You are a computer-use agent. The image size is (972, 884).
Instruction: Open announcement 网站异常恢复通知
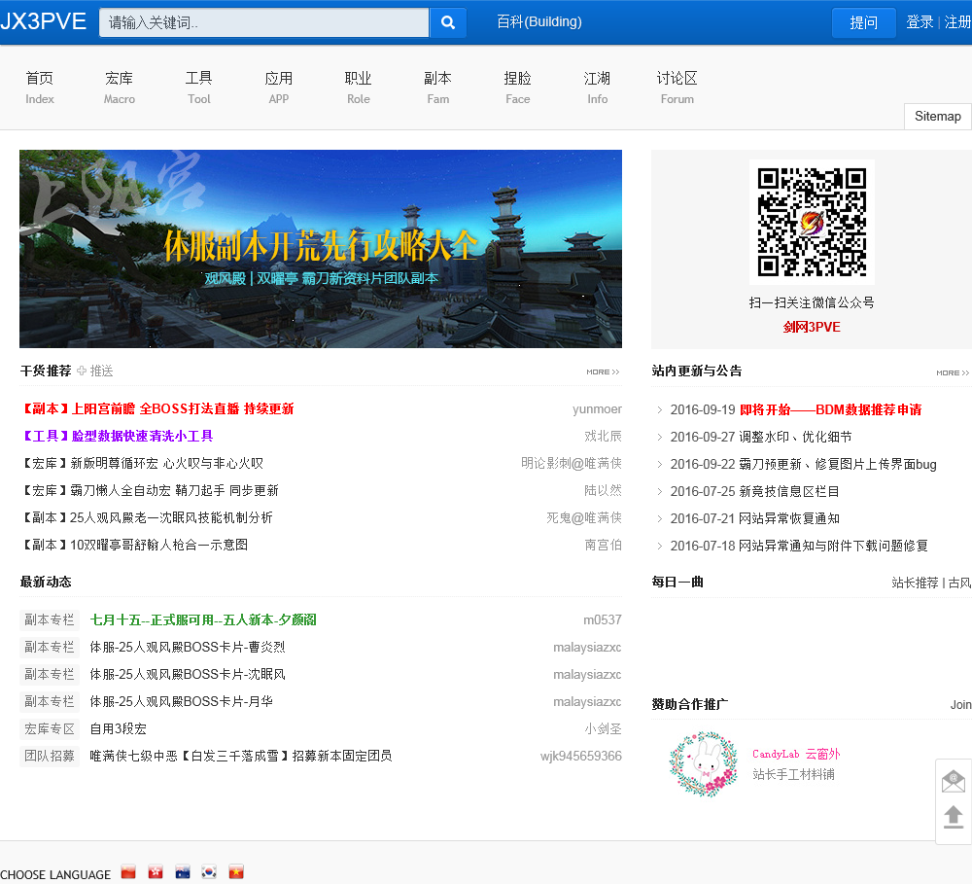click(789, 518)
